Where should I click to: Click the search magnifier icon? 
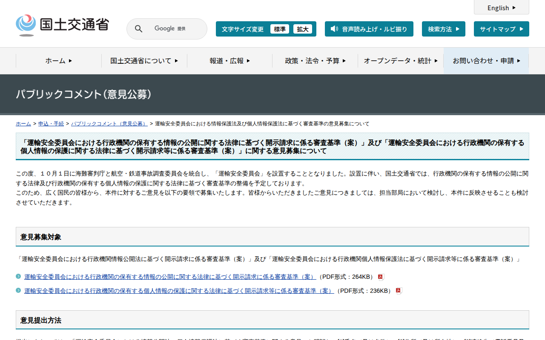coord(138,29)
